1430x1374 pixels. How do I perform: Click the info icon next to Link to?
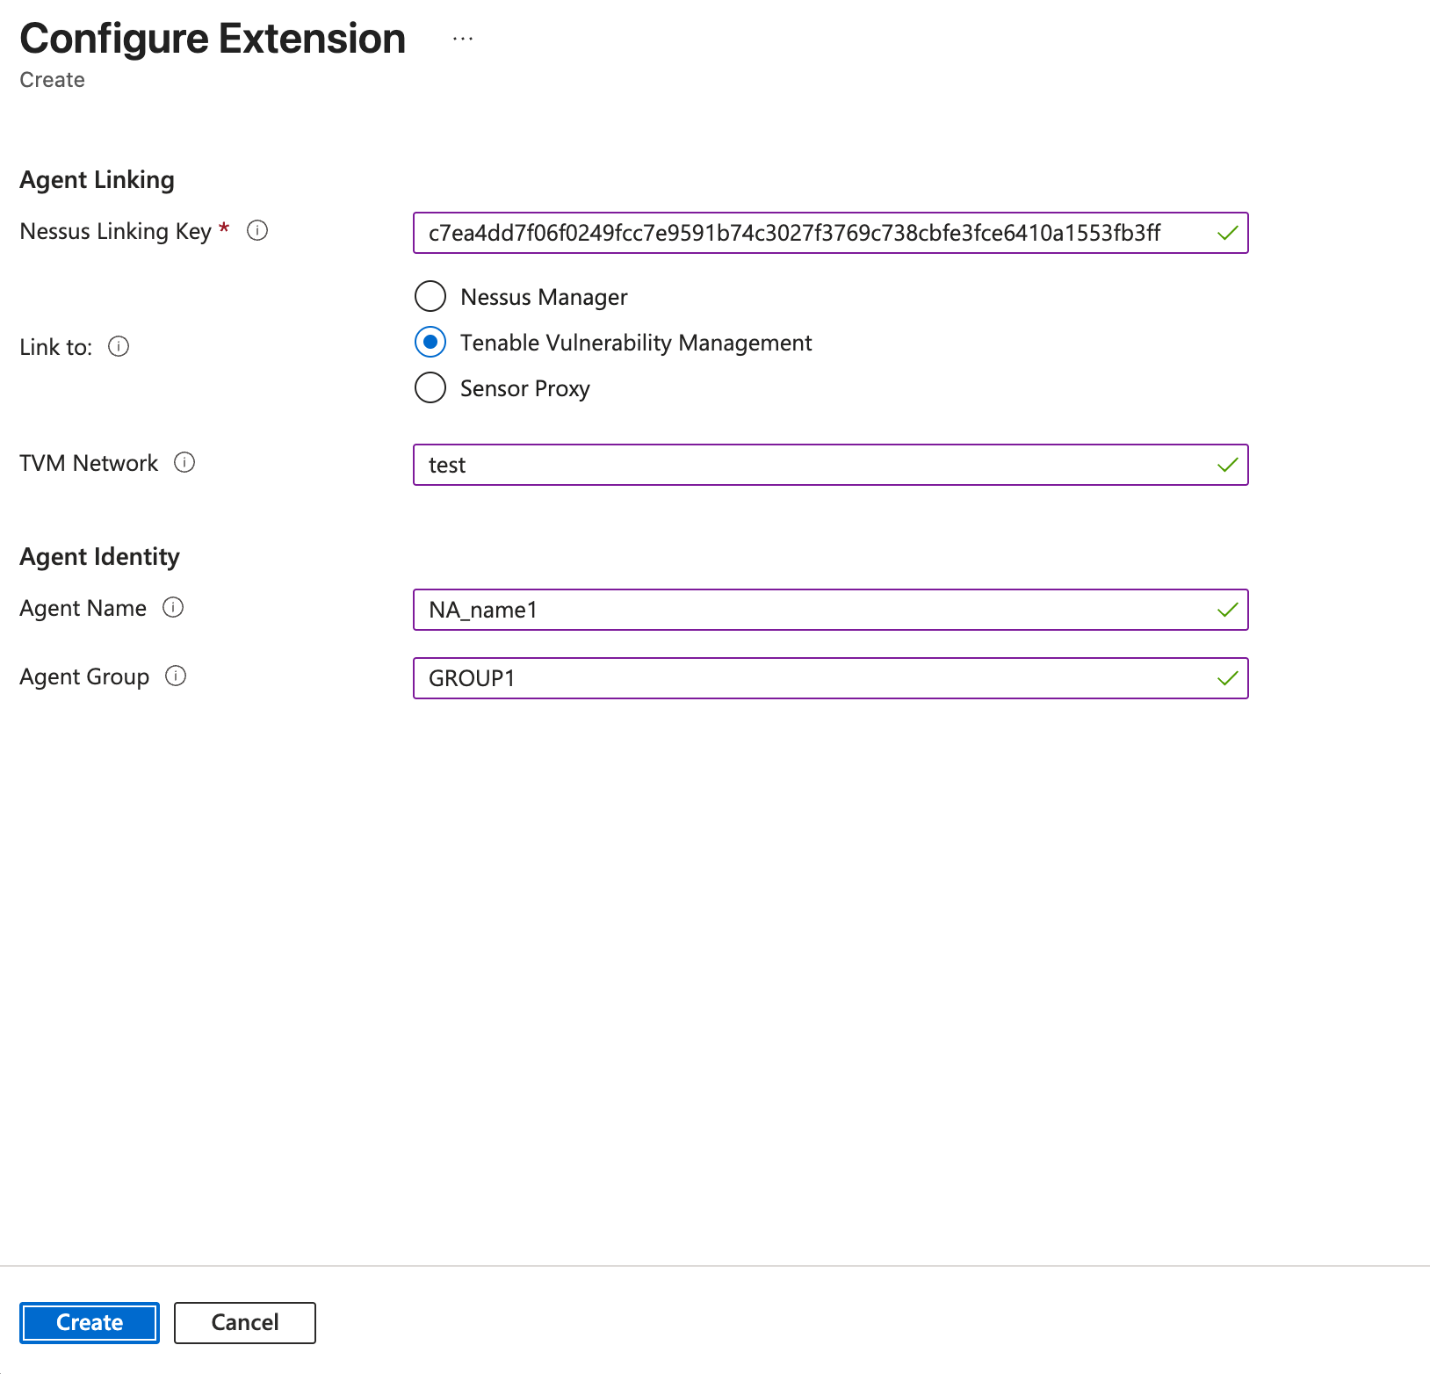[119, 347]
